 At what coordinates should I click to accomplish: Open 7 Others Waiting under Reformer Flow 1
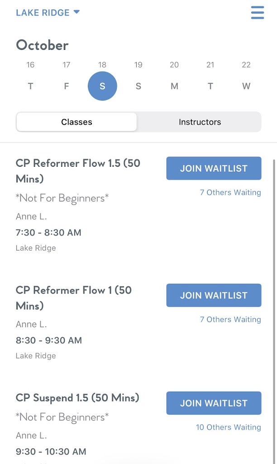(230, 319)
